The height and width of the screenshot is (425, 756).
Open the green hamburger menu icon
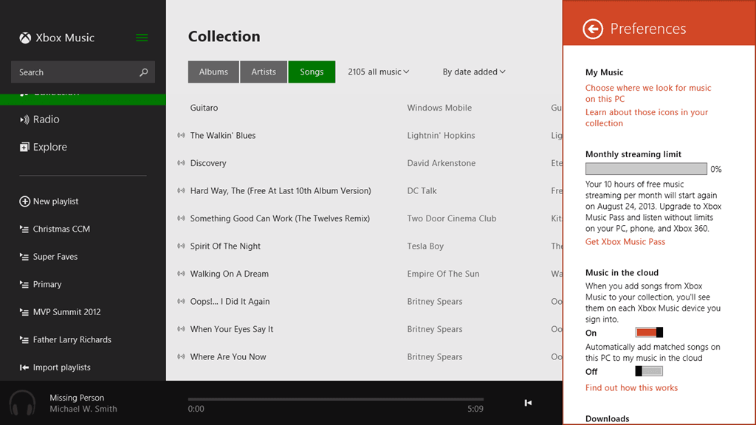pos(142,38)
